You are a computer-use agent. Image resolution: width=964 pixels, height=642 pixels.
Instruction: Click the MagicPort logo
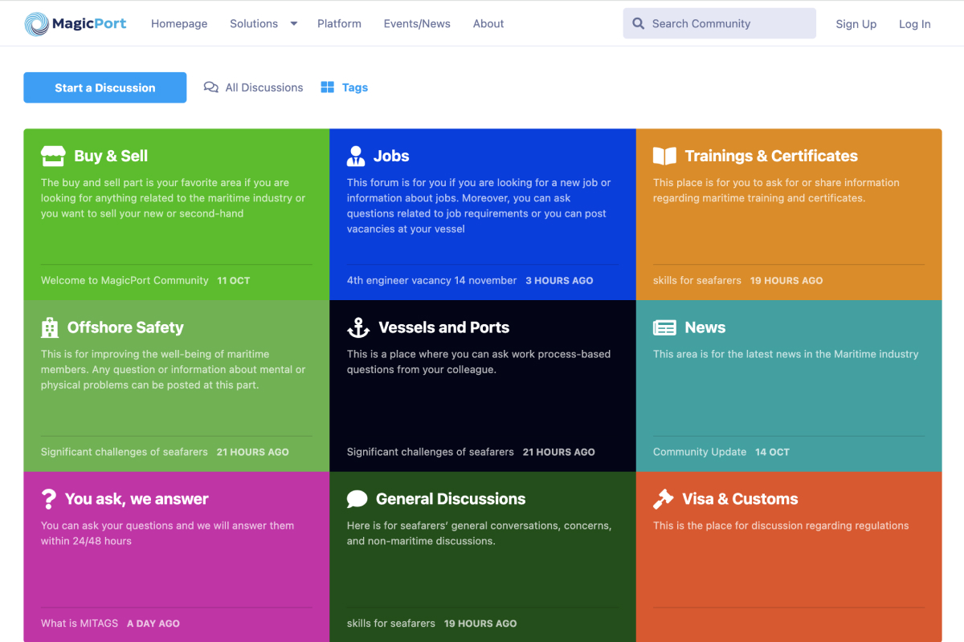click(75, 24)
